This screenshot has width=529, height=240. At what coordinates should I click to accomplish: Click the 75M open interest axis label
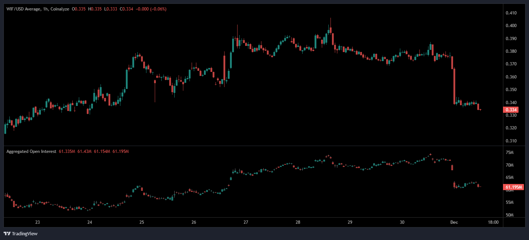click(509, 153)
